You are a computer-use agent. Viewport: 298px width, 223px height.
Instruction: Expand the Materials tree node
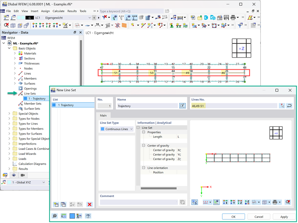[15, 53]
